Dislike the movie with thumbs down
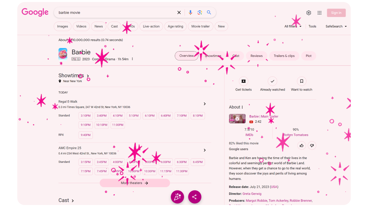368x207 pixels. (312, 145)
